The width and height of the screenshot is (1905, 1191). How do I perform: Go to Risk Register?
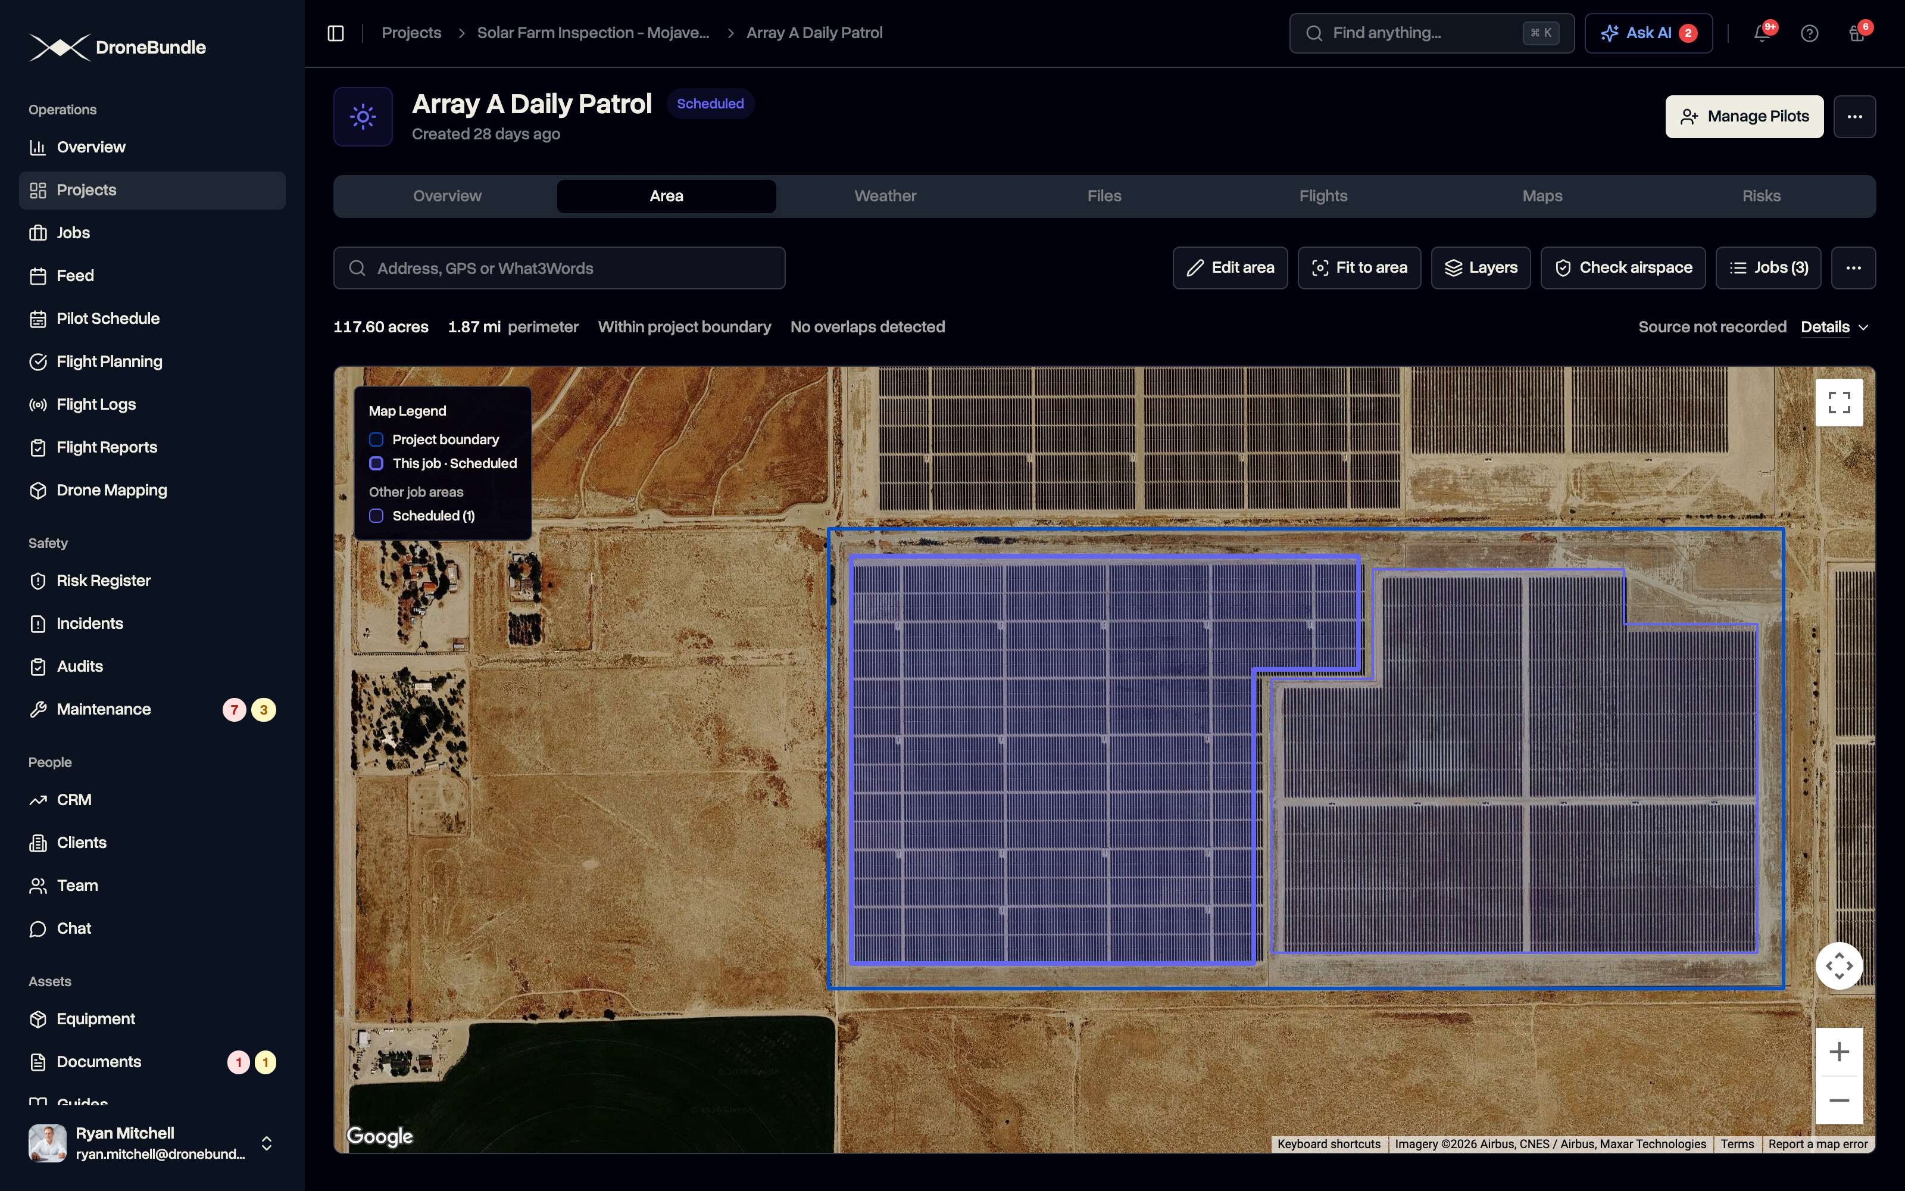(152, 581)
